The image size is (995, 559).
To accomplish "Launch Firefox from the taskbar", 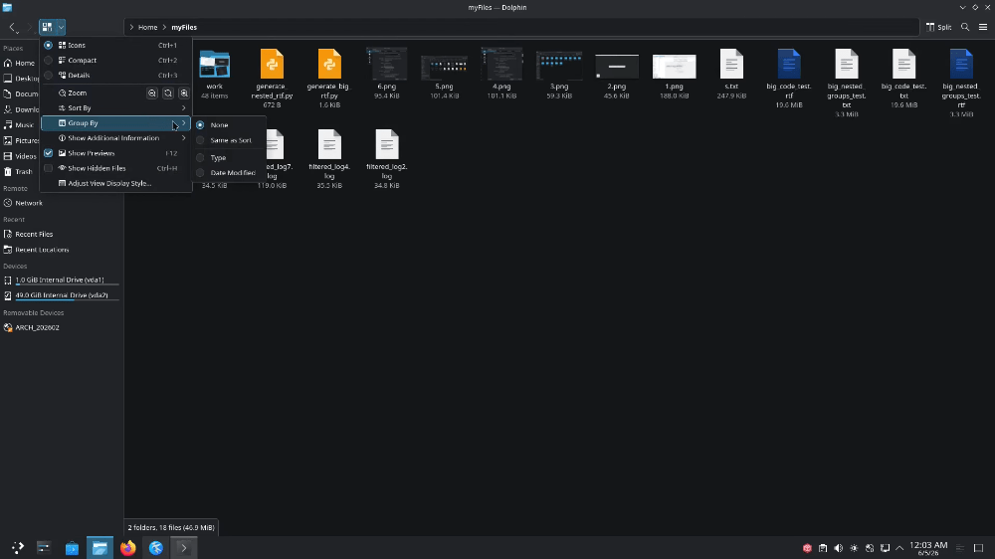I will pos(128,548).
